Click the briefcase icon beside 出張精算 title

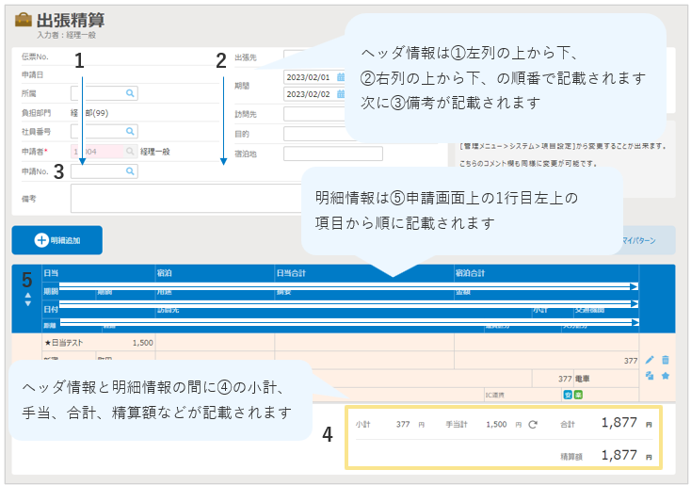[x=23, y=20]
